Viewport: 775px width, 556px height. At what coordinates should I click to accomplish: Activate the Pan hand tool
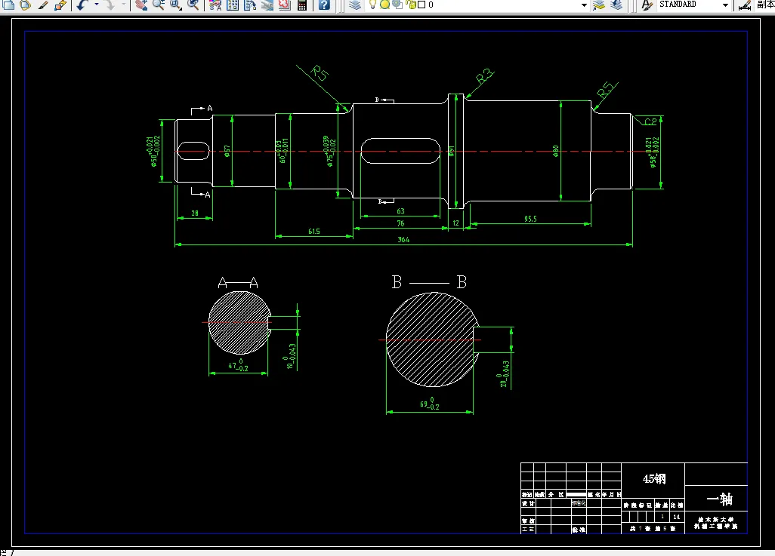141,5
